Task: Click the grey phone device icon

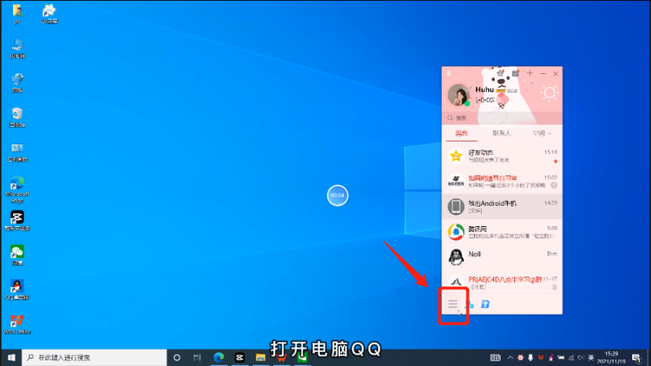Action: point(456,207)
